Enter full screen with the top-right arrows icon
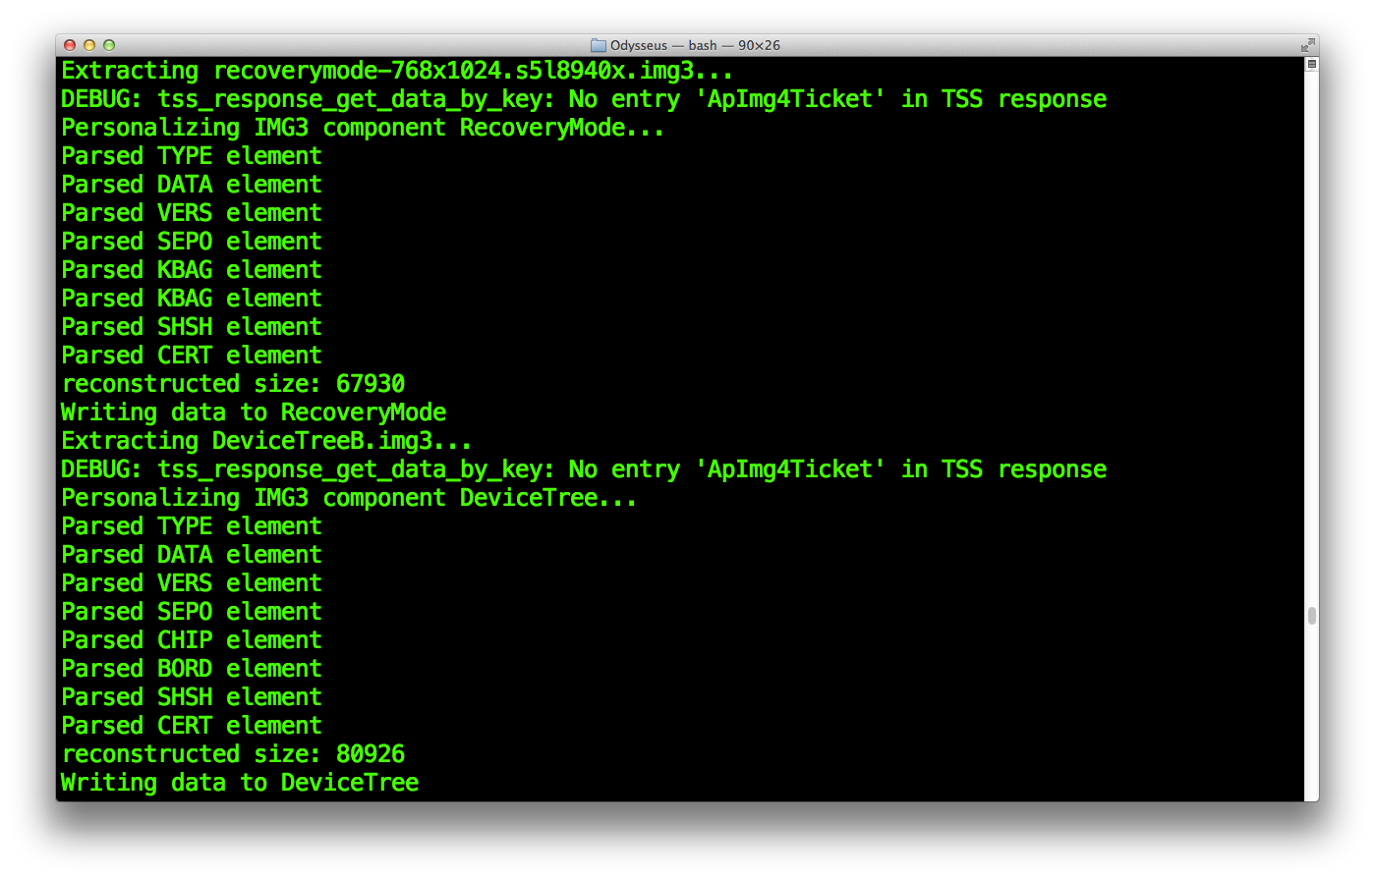Viewport: 1375px width, 879px height. tap(1307, 45)
